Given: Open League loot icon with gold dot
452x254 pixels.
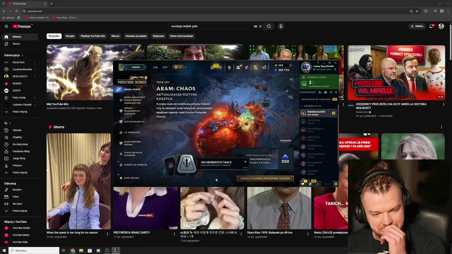Looking at the screenshot, I should tap(238, 67).
